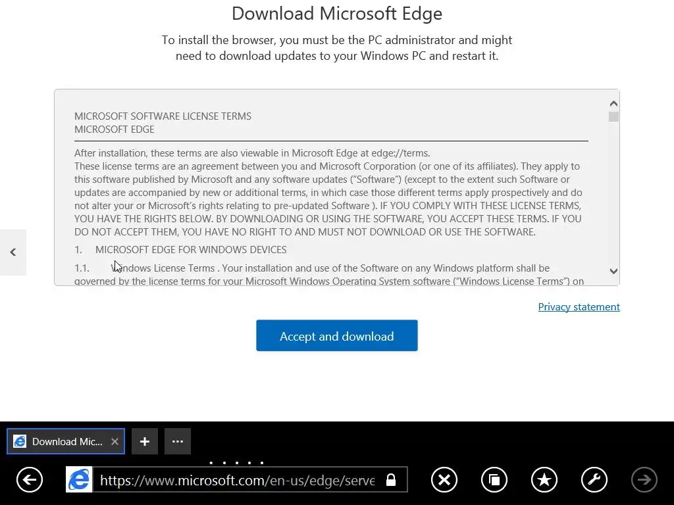Click the license box scroll down arrow
Screen dimensions: 674x505
tap(613, 271)
